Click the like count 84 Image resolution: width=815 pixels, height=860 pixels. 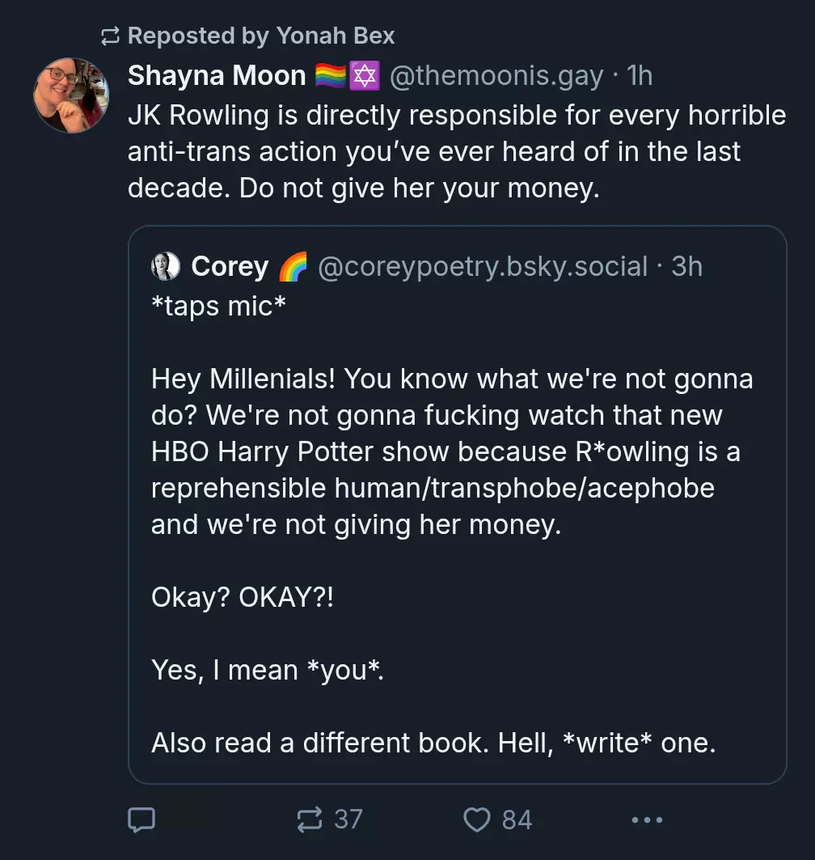pyautogui.click(x=517, y=820)
